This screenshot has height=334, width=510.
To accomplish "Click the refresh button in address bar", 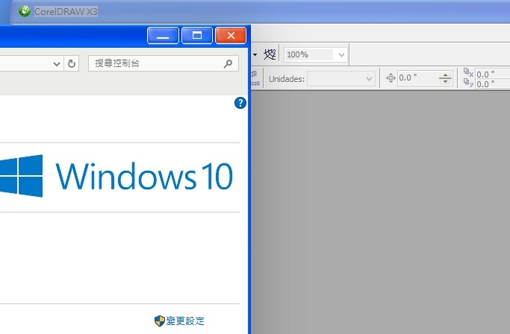I will (72, 63).
